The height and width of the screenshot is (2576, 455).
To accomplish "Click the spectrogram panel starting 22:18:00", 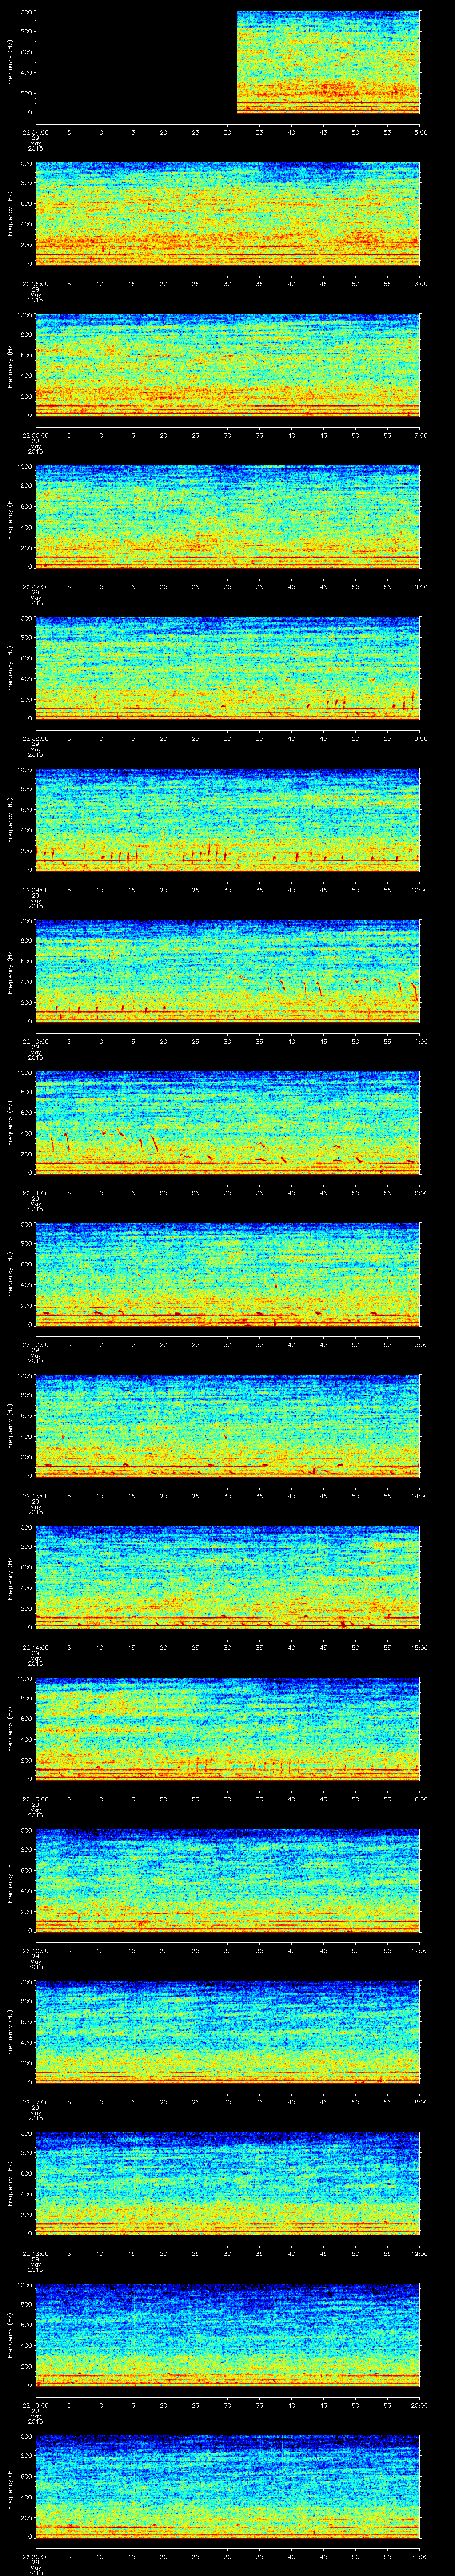I will 228,2183.
